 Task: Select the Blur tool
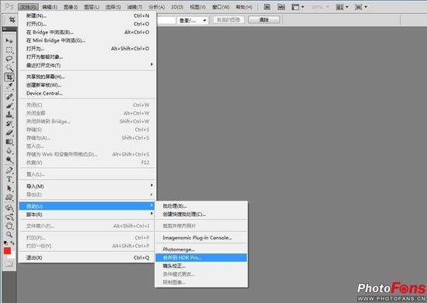[x=9, y=150]
